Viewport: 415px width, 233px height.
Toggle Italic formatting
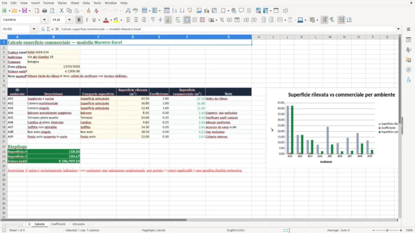(86, 20)
